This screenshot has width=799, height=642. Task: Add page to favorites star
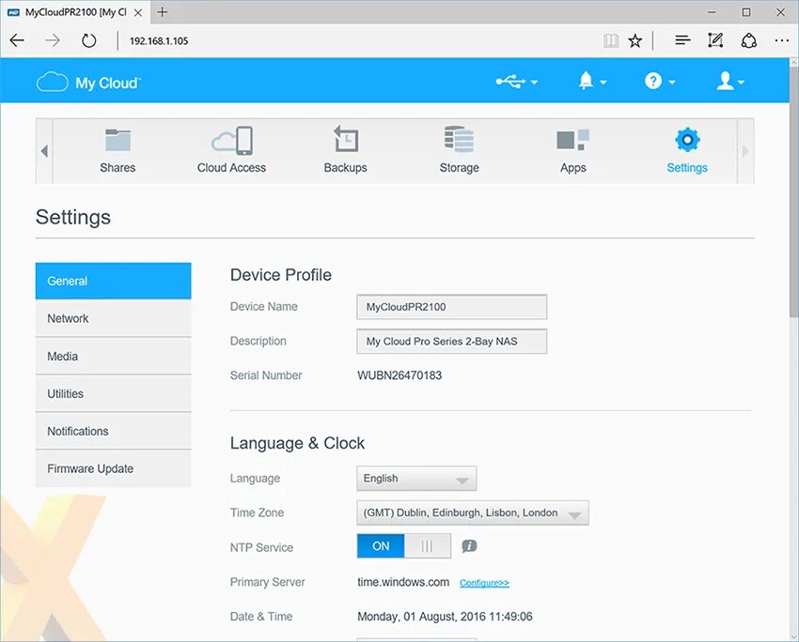click(x=634, y=40)
